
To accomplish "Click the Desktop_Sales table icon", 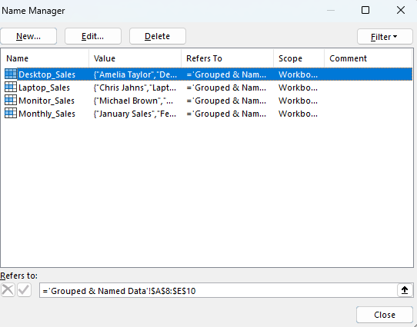I will pos(11,74).
